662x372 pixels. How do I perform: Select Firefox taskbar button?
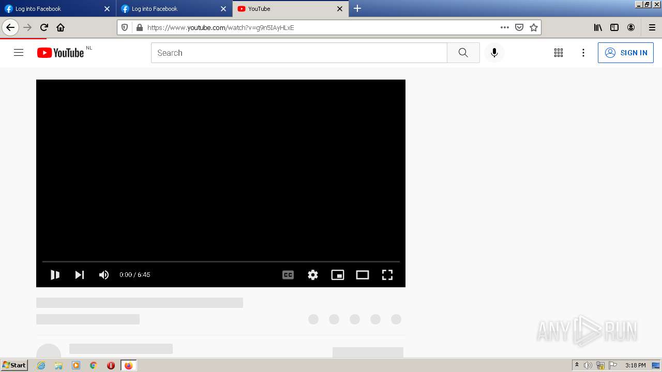[128, 365]
